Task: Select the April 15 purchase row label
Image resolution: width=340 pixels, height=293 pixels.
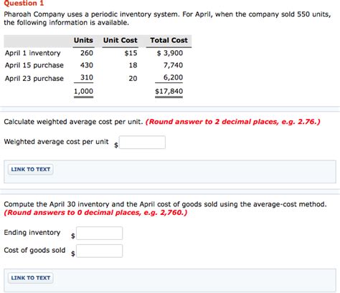Action: 34,65
